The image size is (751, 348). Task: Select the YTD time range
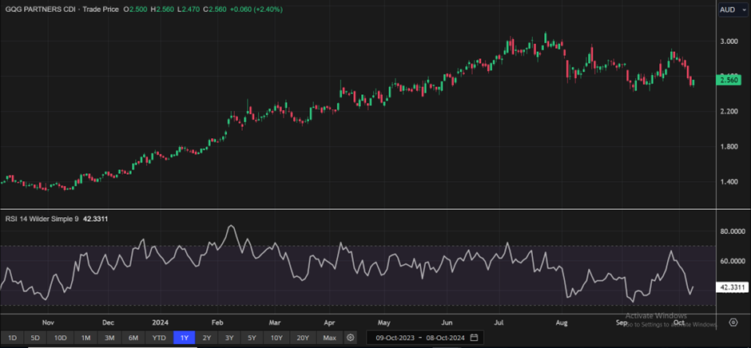tap(159, 338)
